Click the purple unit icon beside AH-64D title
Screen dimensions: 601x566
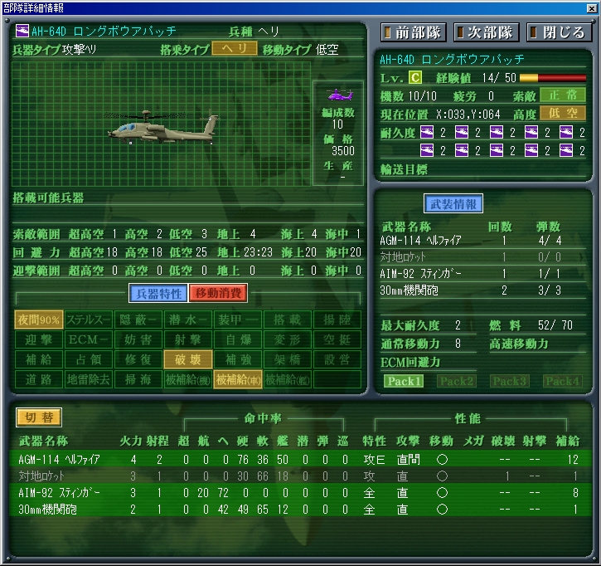tap(22, 31)
